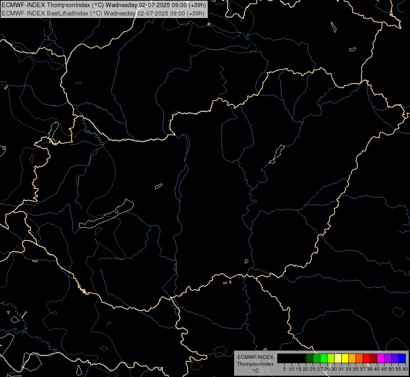This screenshot has height=377, width=410.
Task: Click the purple 45–50 legend swatch
Action: pyautogui.click(x=388, y=358)
